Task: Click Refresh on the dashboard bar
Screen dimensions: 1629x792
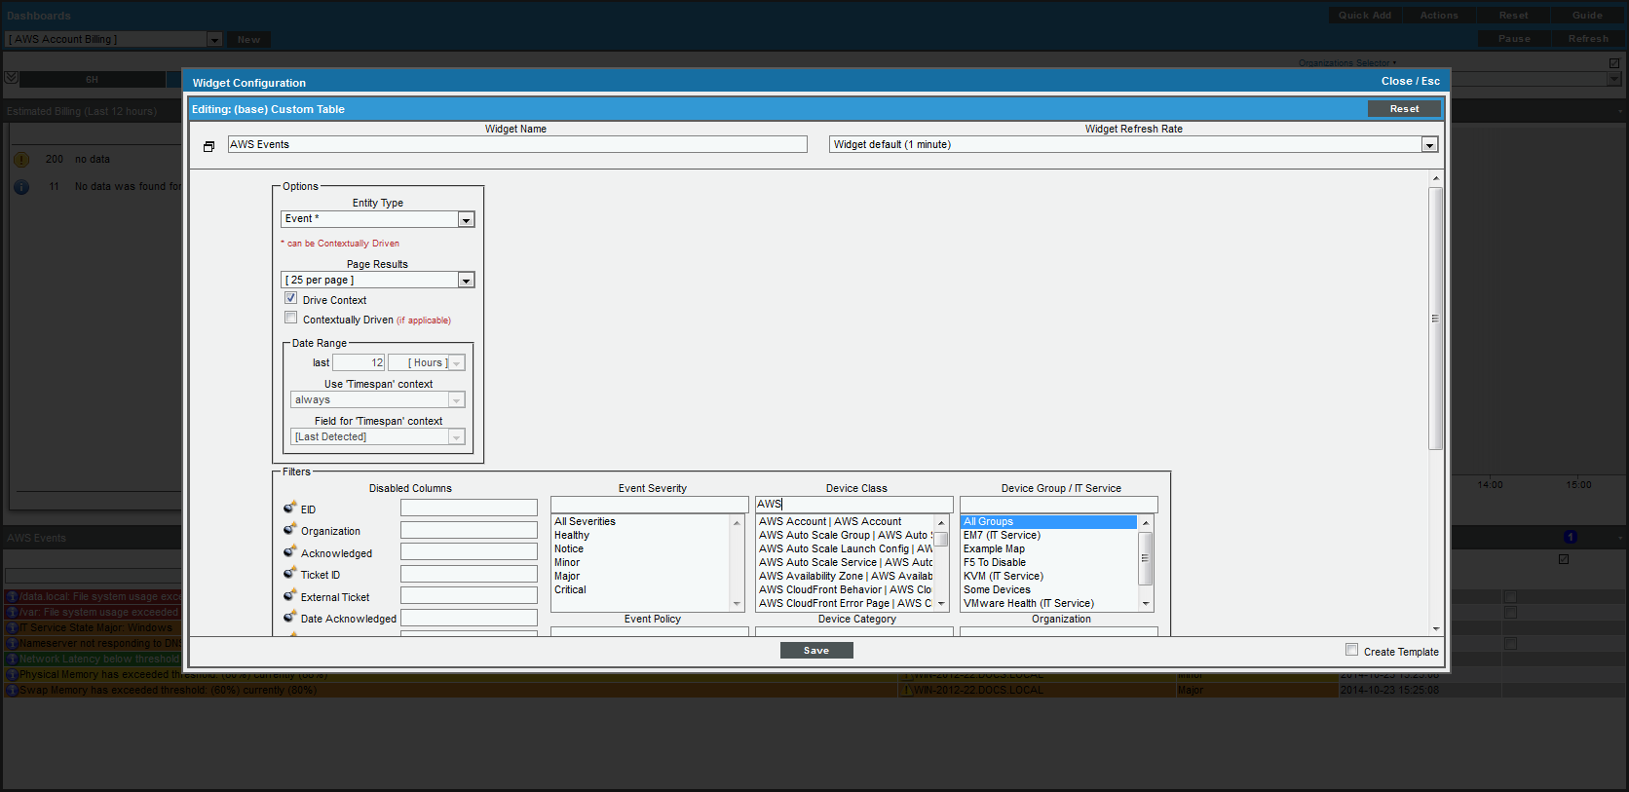Action: pos(1588,39)
